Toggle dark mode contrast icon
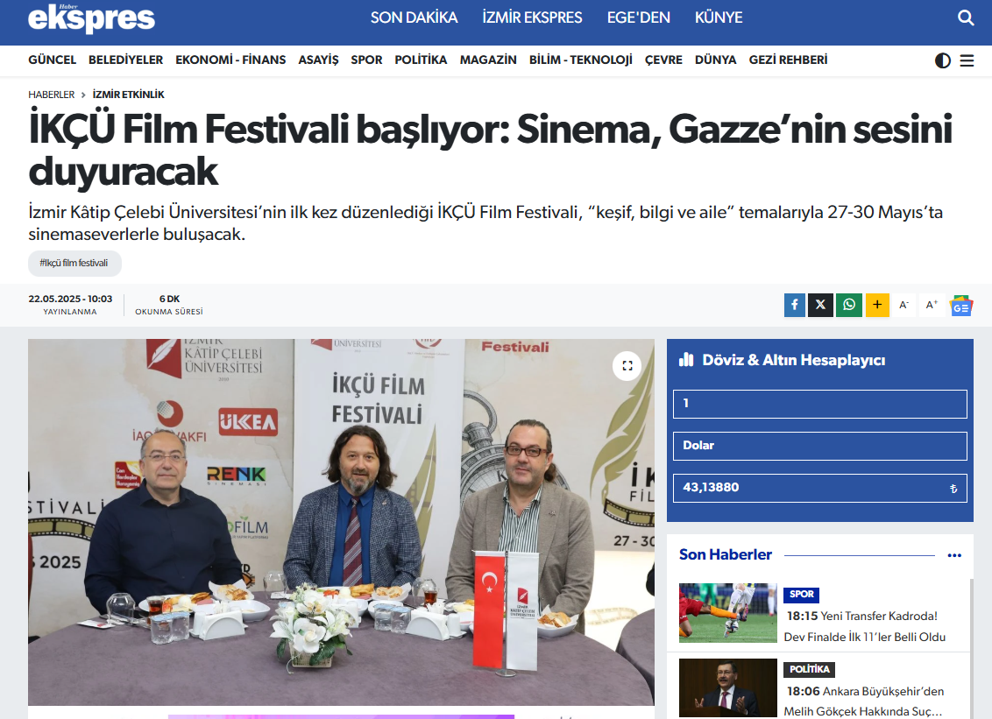This screenshot has height=719, width=992. 943,60
